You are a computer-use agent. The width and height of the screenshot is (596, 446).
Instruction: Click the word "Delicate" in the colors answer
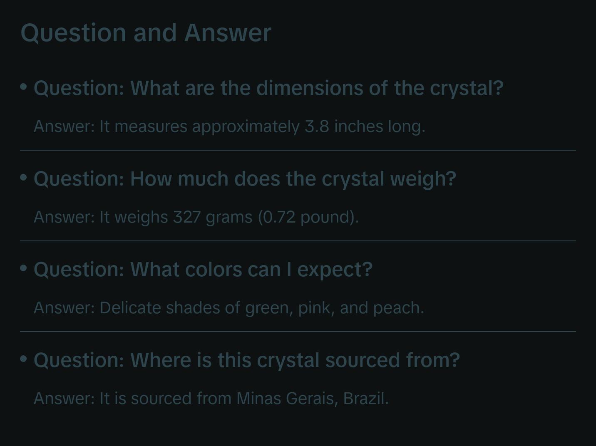click(x=130, y=308)
